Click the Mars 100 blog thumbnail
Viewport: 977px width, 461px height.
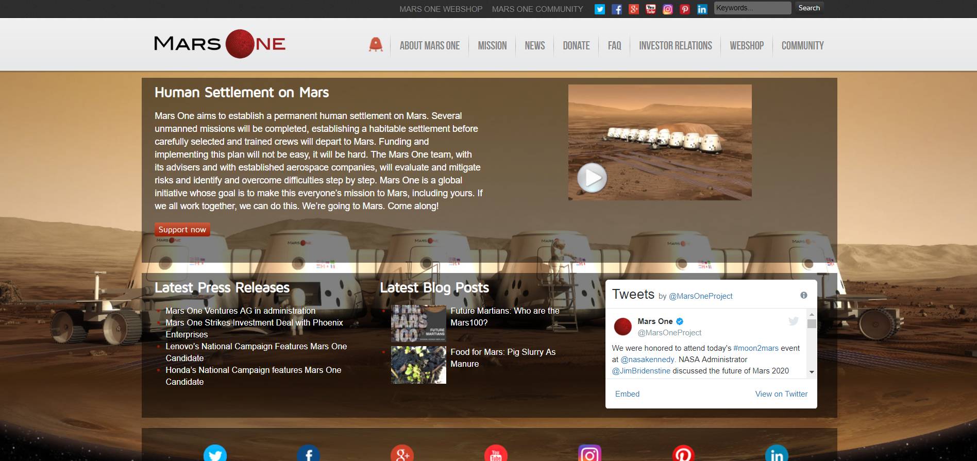(418, 323)
